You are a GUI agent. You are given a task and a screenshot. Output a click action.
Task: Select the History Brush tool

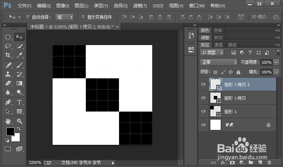(19, 74)
